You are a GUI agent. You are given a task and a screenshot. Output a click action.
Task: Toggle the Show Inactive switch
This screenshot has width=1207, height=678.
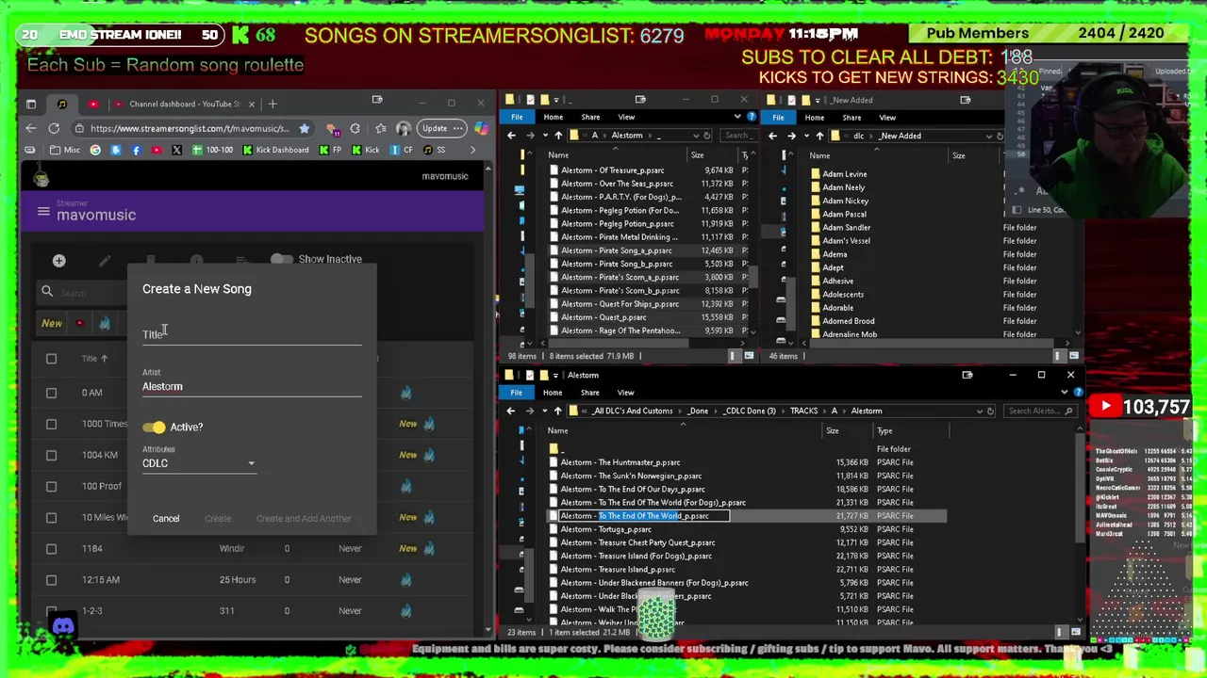click(x=281, y=259)
